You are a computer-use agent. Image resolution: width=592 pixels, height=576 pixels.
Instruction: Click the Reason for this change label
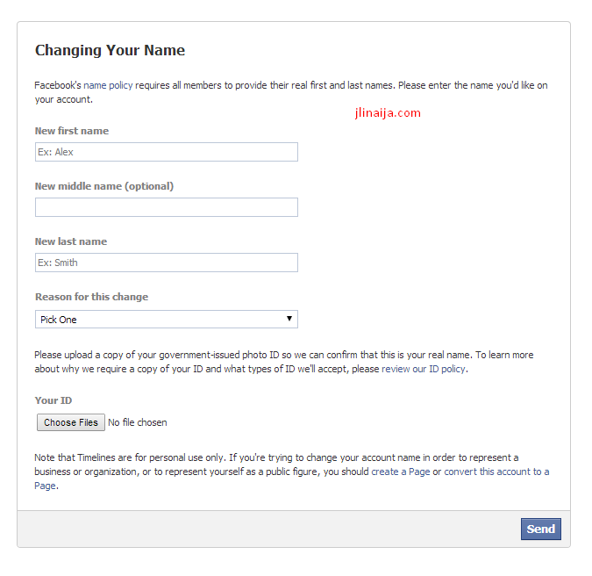(x=92, y=297)
